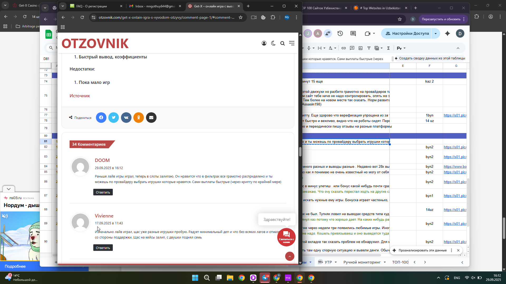Screen dimensions: 506x284
Task: Create a filter with the funnel icon
Action: coord(369,48)
